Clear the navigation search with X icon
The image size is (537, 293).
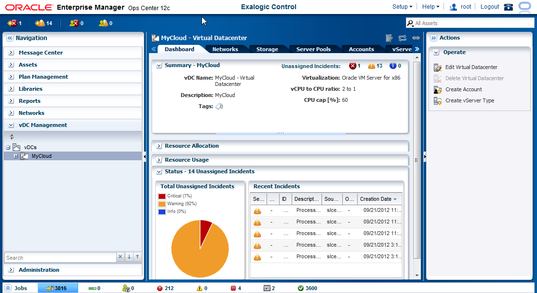(x=120, y=257)
